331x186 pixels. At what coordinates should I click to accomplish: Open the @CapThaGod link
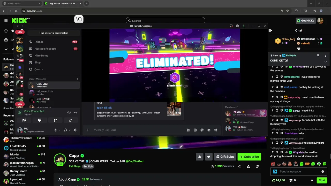(134, 161)
